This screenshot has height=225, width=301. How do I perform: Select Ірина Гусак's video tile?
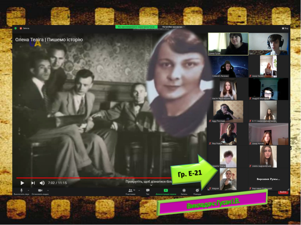[x=228, y=44]
